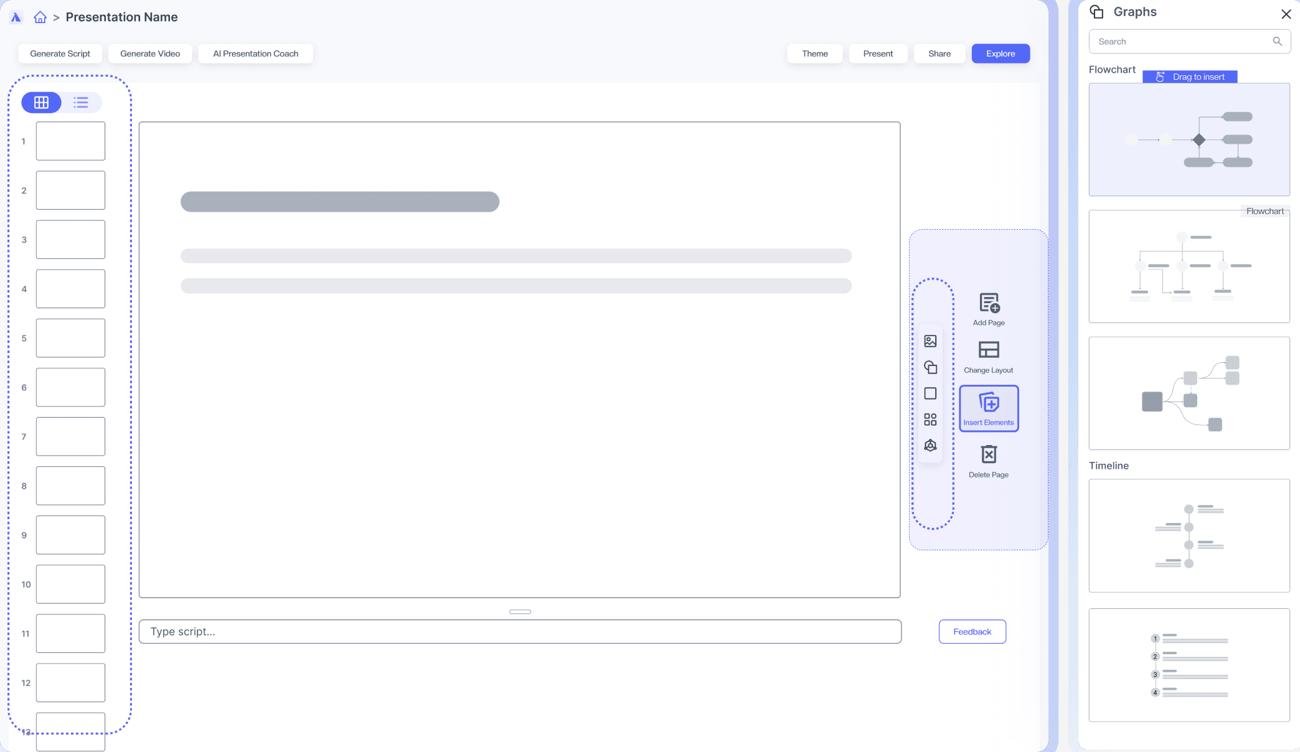Click the four-squares widgets icon
Image resolution: width=1300 pixels, height=752 pixels.
tap(930, 420)
